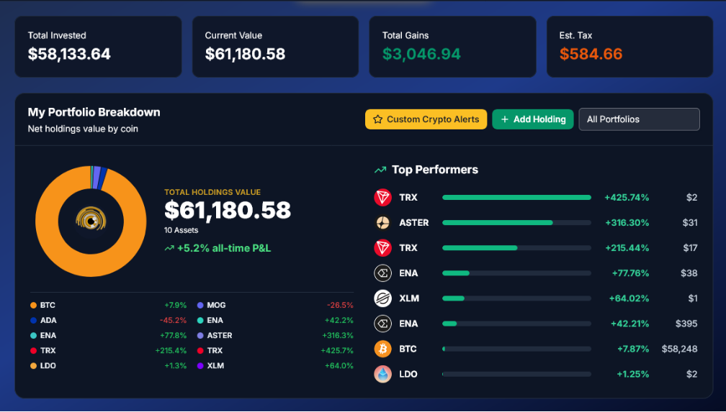Click the XLM Stellar coin icon
This screenshot has width=726, height=412.
tap(382, 298)
